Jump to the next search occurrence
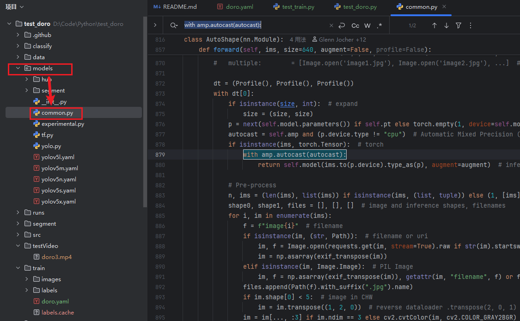 coord(447,25)
